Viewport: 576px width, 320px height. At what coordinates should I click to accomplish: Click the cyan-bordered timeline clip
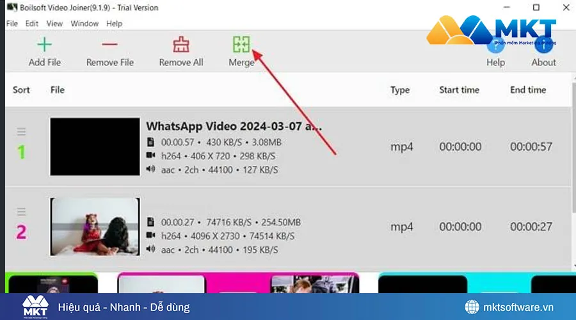tap(477, 283)
